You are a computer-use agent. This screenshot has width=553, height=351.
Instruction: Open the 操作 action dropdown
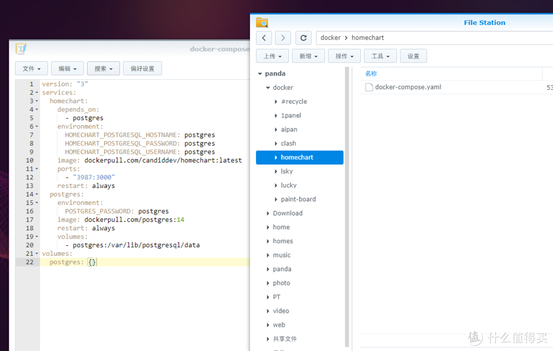click(x=345, y=56)
